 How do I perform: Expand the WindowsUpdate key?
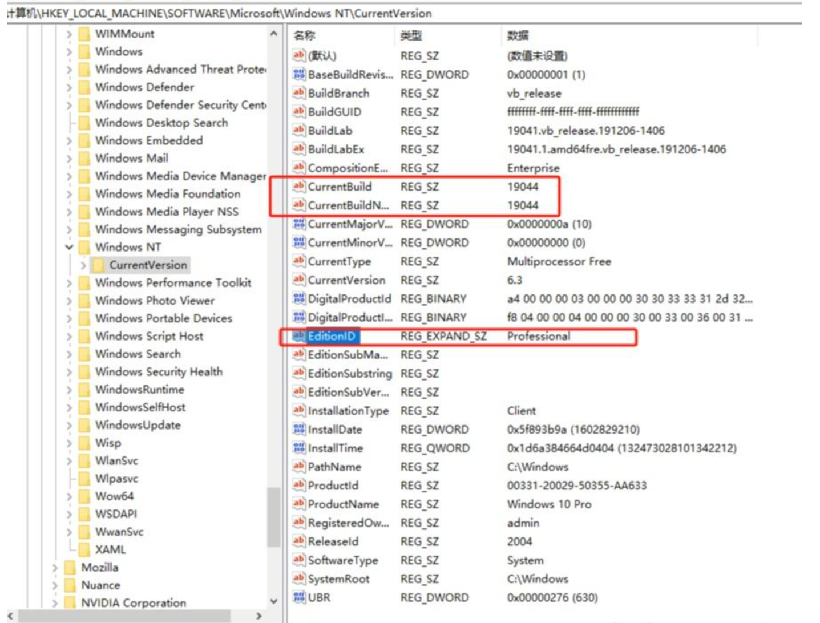click(69, 426)
